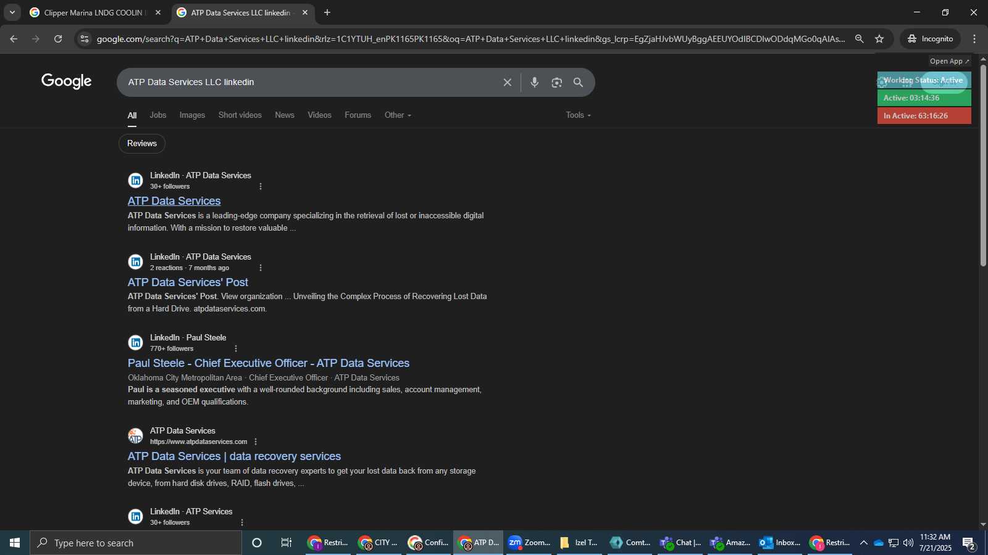The image size is (988, 555).
Task: Switch to the Images tab
Action: 192,115
